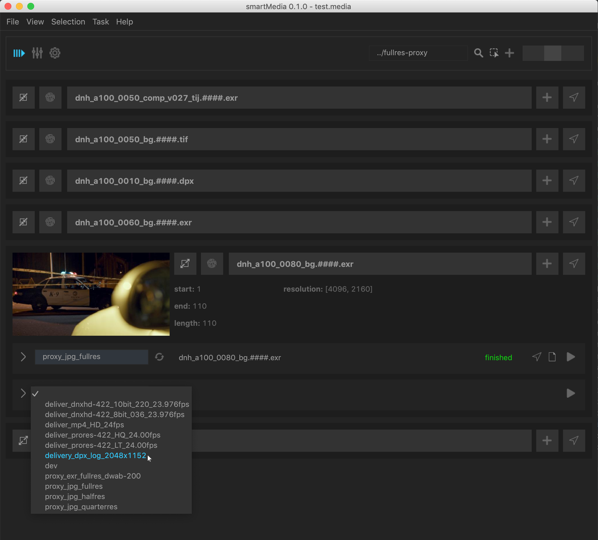Click the refresh icon beside proxy_jpg_fullres
The height and width of the screenshot is (540, 598).
click(160, 357)
